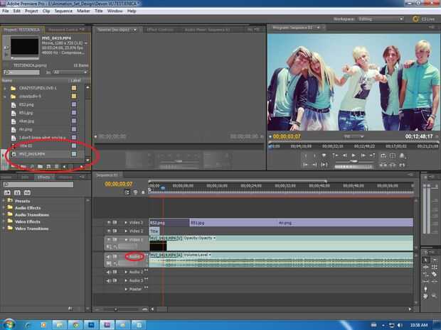The width and height of the screenshot is (441, 330).
Task: Toggle Audio 1 track speaker output
Action: click(109, 257)
